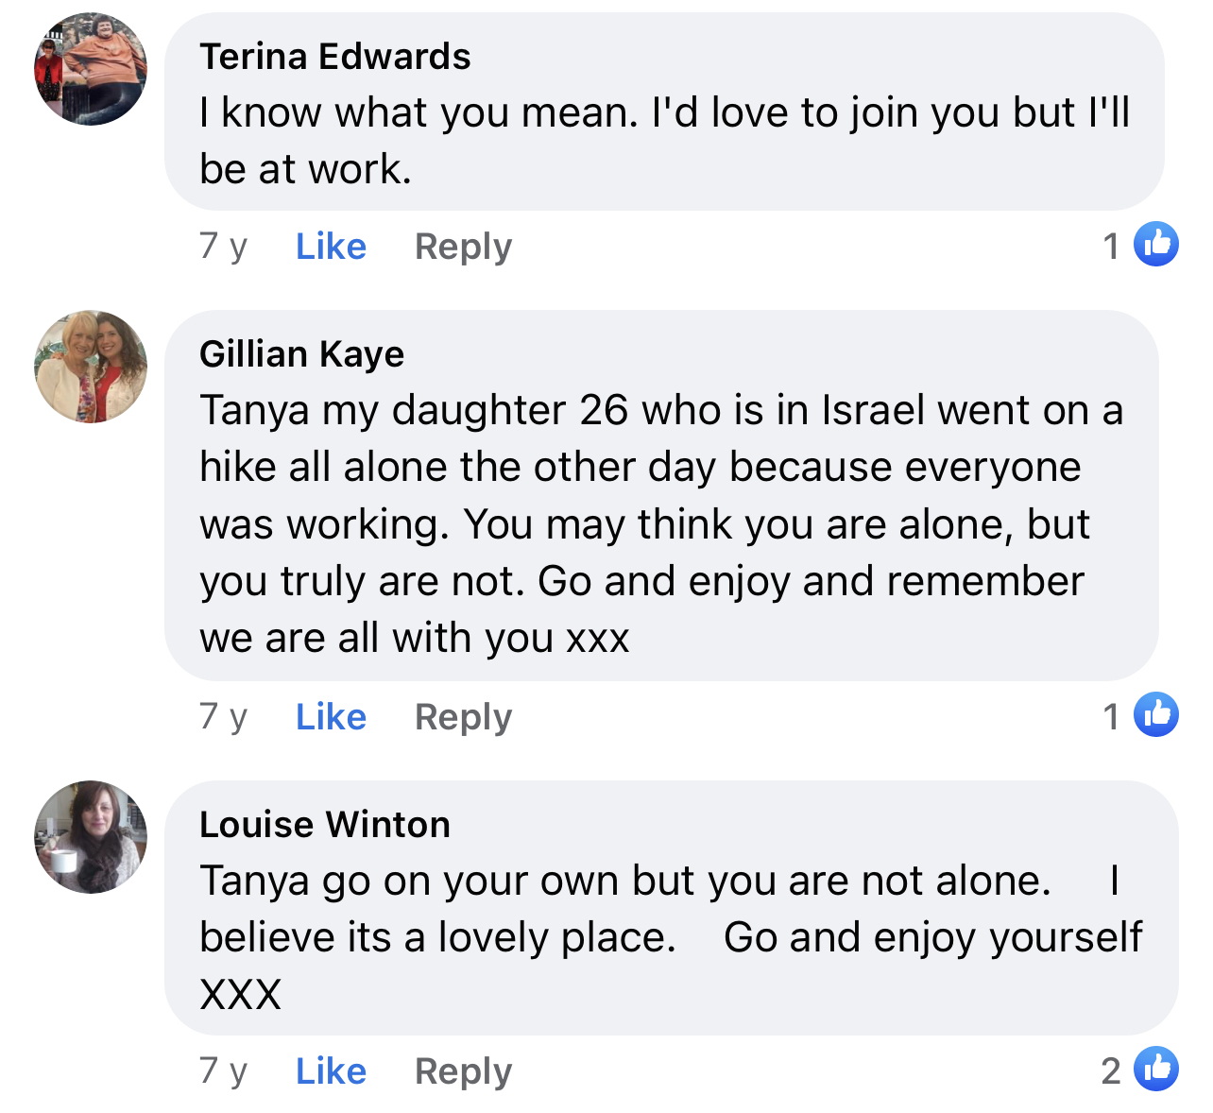The height and width of the screenshot is (1113, 1213).
Task: Select Gillian Kaye's comment text bubble
Action: [x=661, y=495]
